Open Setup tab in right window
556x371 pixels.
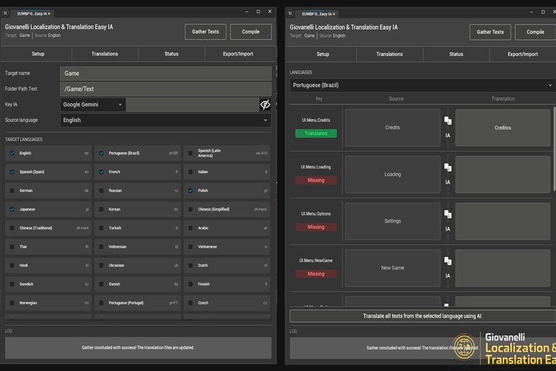point(322,54)
